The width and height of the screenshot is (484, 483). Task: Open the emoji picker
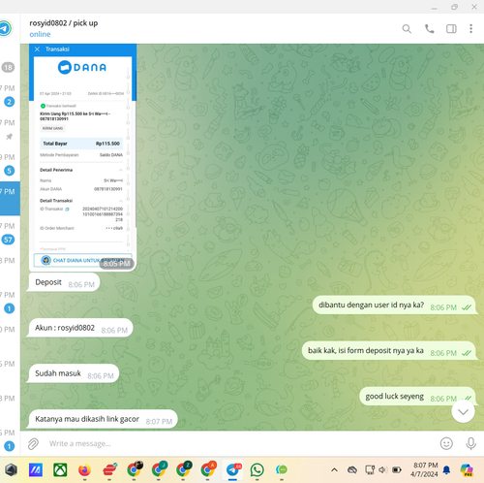click(446, 443)
